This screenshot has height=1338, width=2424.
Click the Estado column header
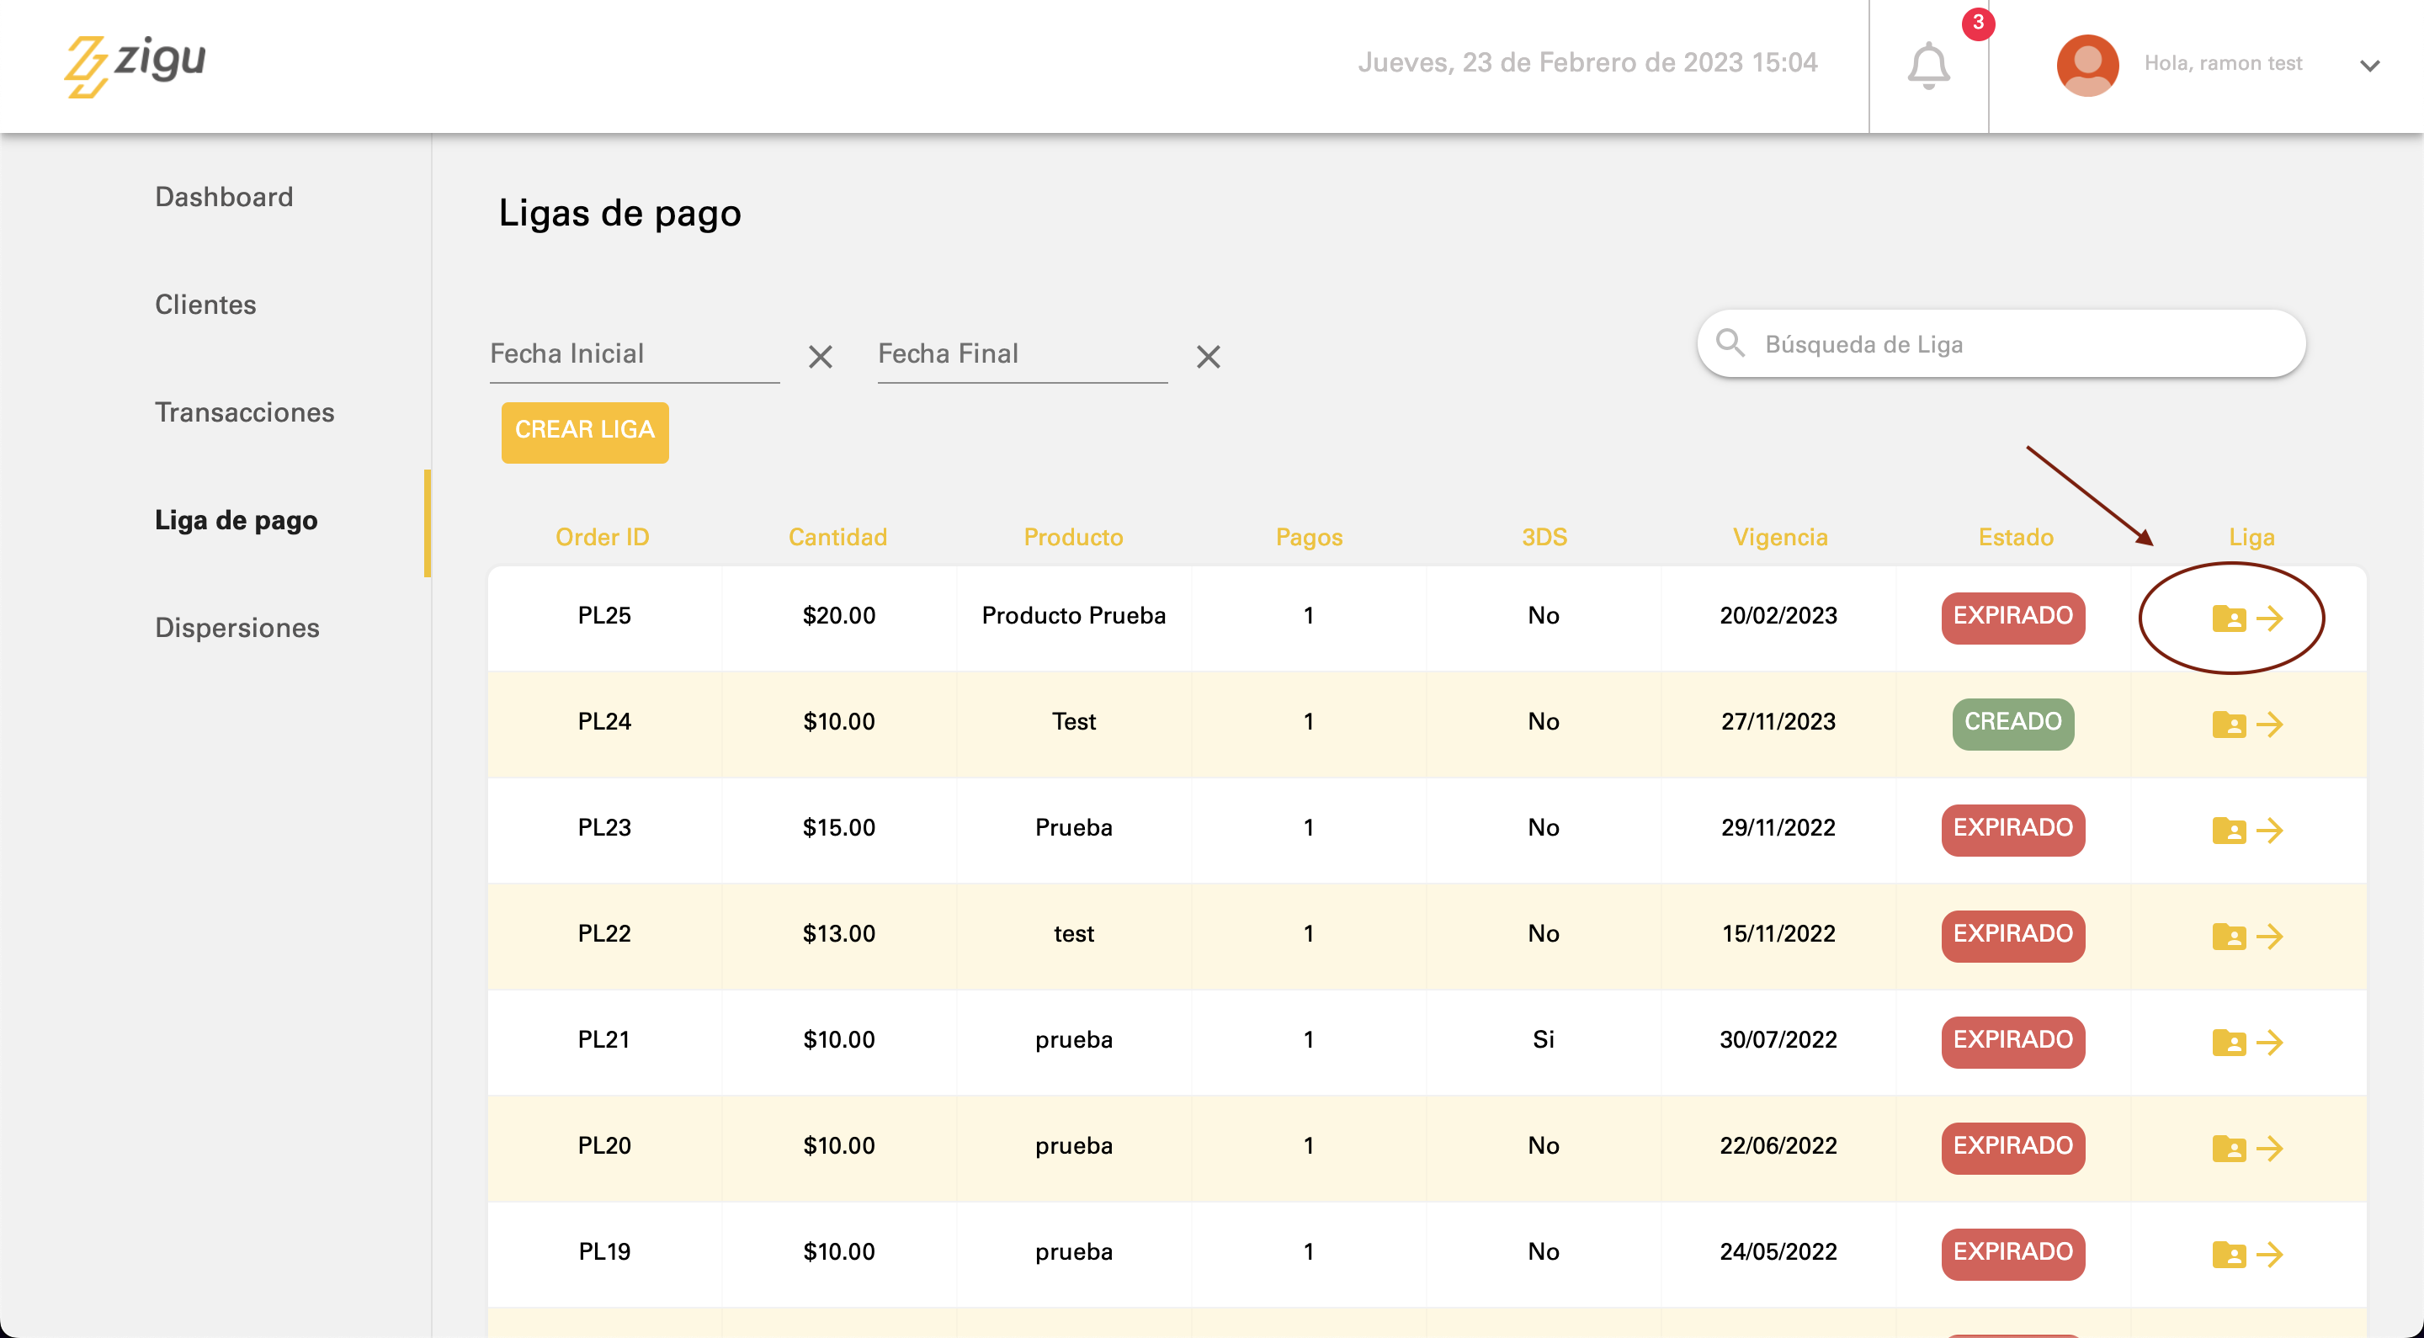tap(2016, 537)
